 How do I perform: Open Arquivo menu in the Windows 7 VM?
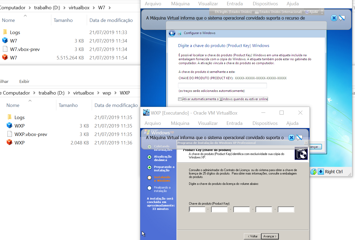[x=153, y=4]
